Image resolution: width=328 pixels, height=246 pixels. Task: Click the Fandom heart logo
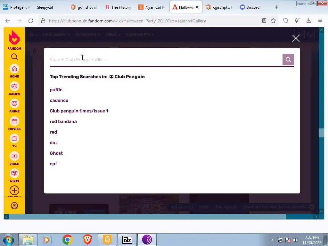[x=14, y=38]
